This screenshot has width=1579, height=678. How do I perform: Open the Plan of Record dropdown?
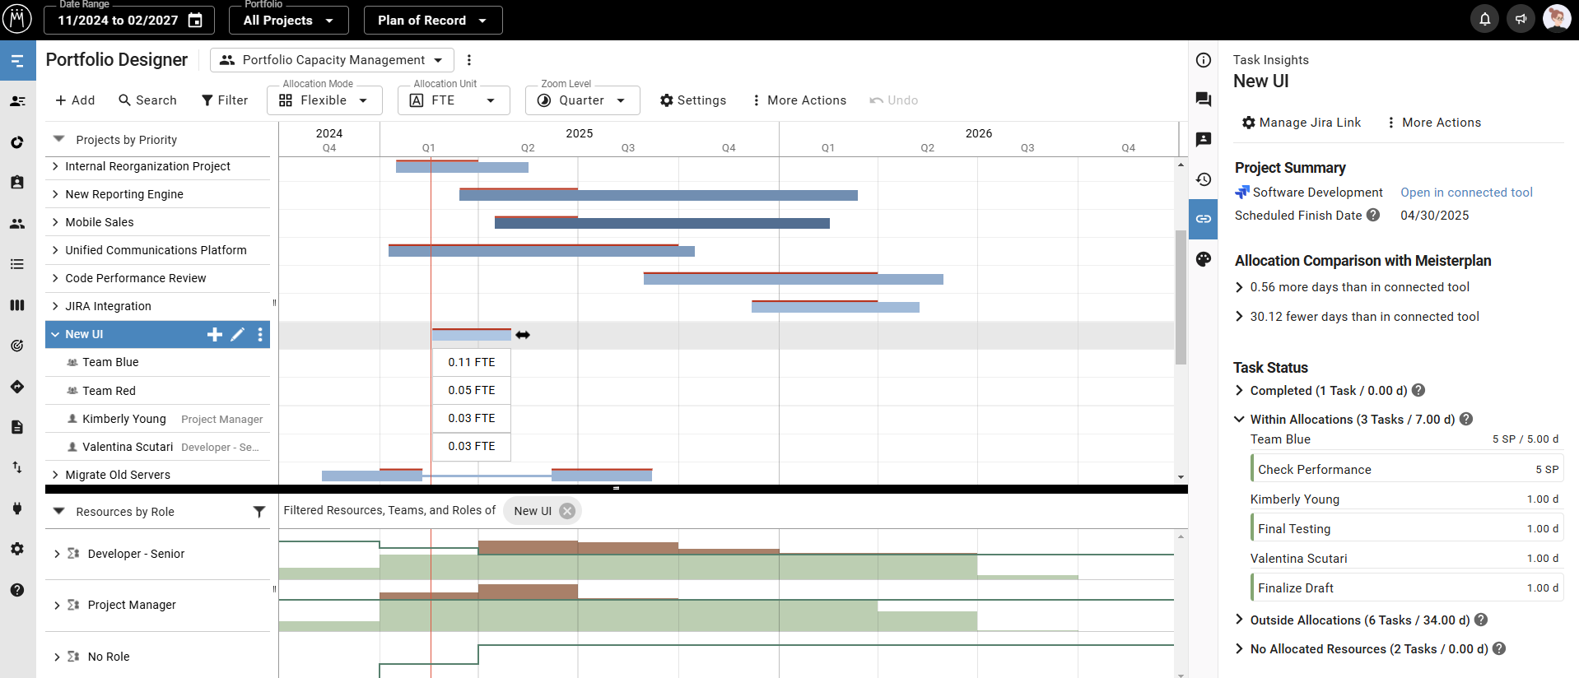[432, 21]
